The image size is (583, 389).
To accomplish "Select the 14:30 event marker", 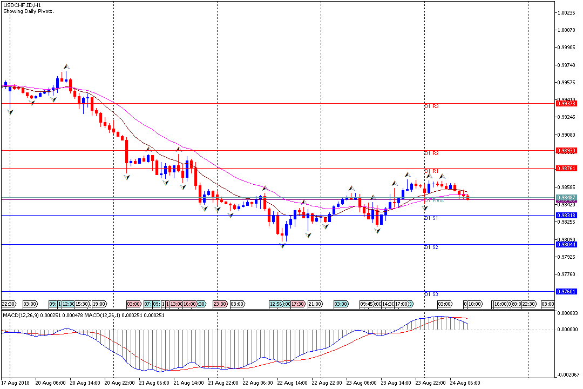I will (x=388, y=304).
